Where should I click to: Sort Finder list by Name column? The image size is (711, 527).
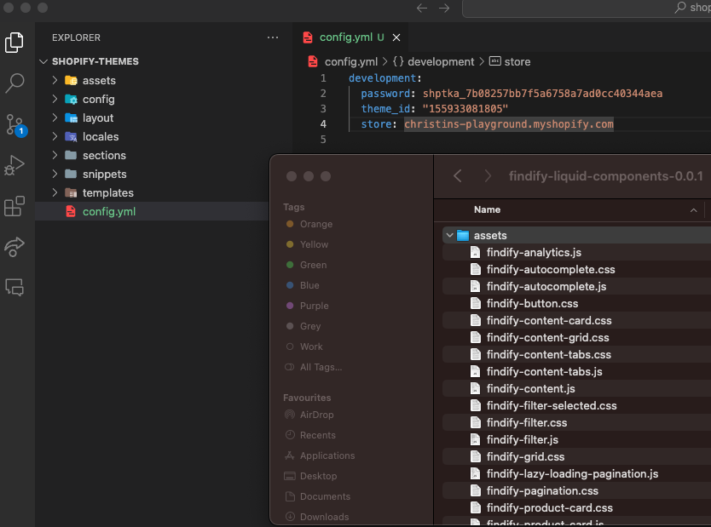tap(488, 209)
